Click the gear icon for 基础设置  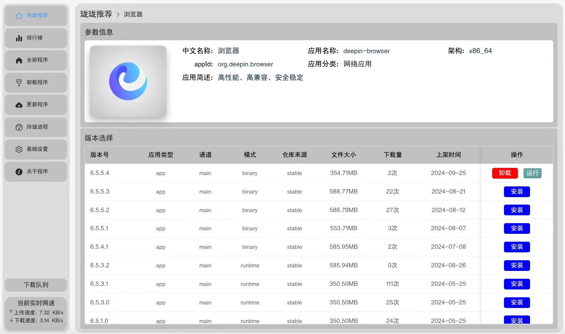coord(19,149)
